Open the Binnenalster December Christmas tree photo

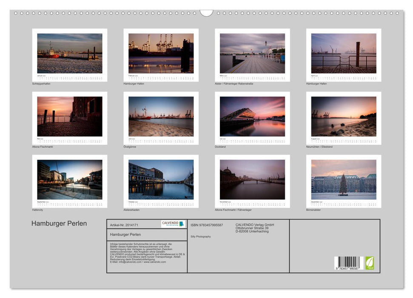click(344, 179)
